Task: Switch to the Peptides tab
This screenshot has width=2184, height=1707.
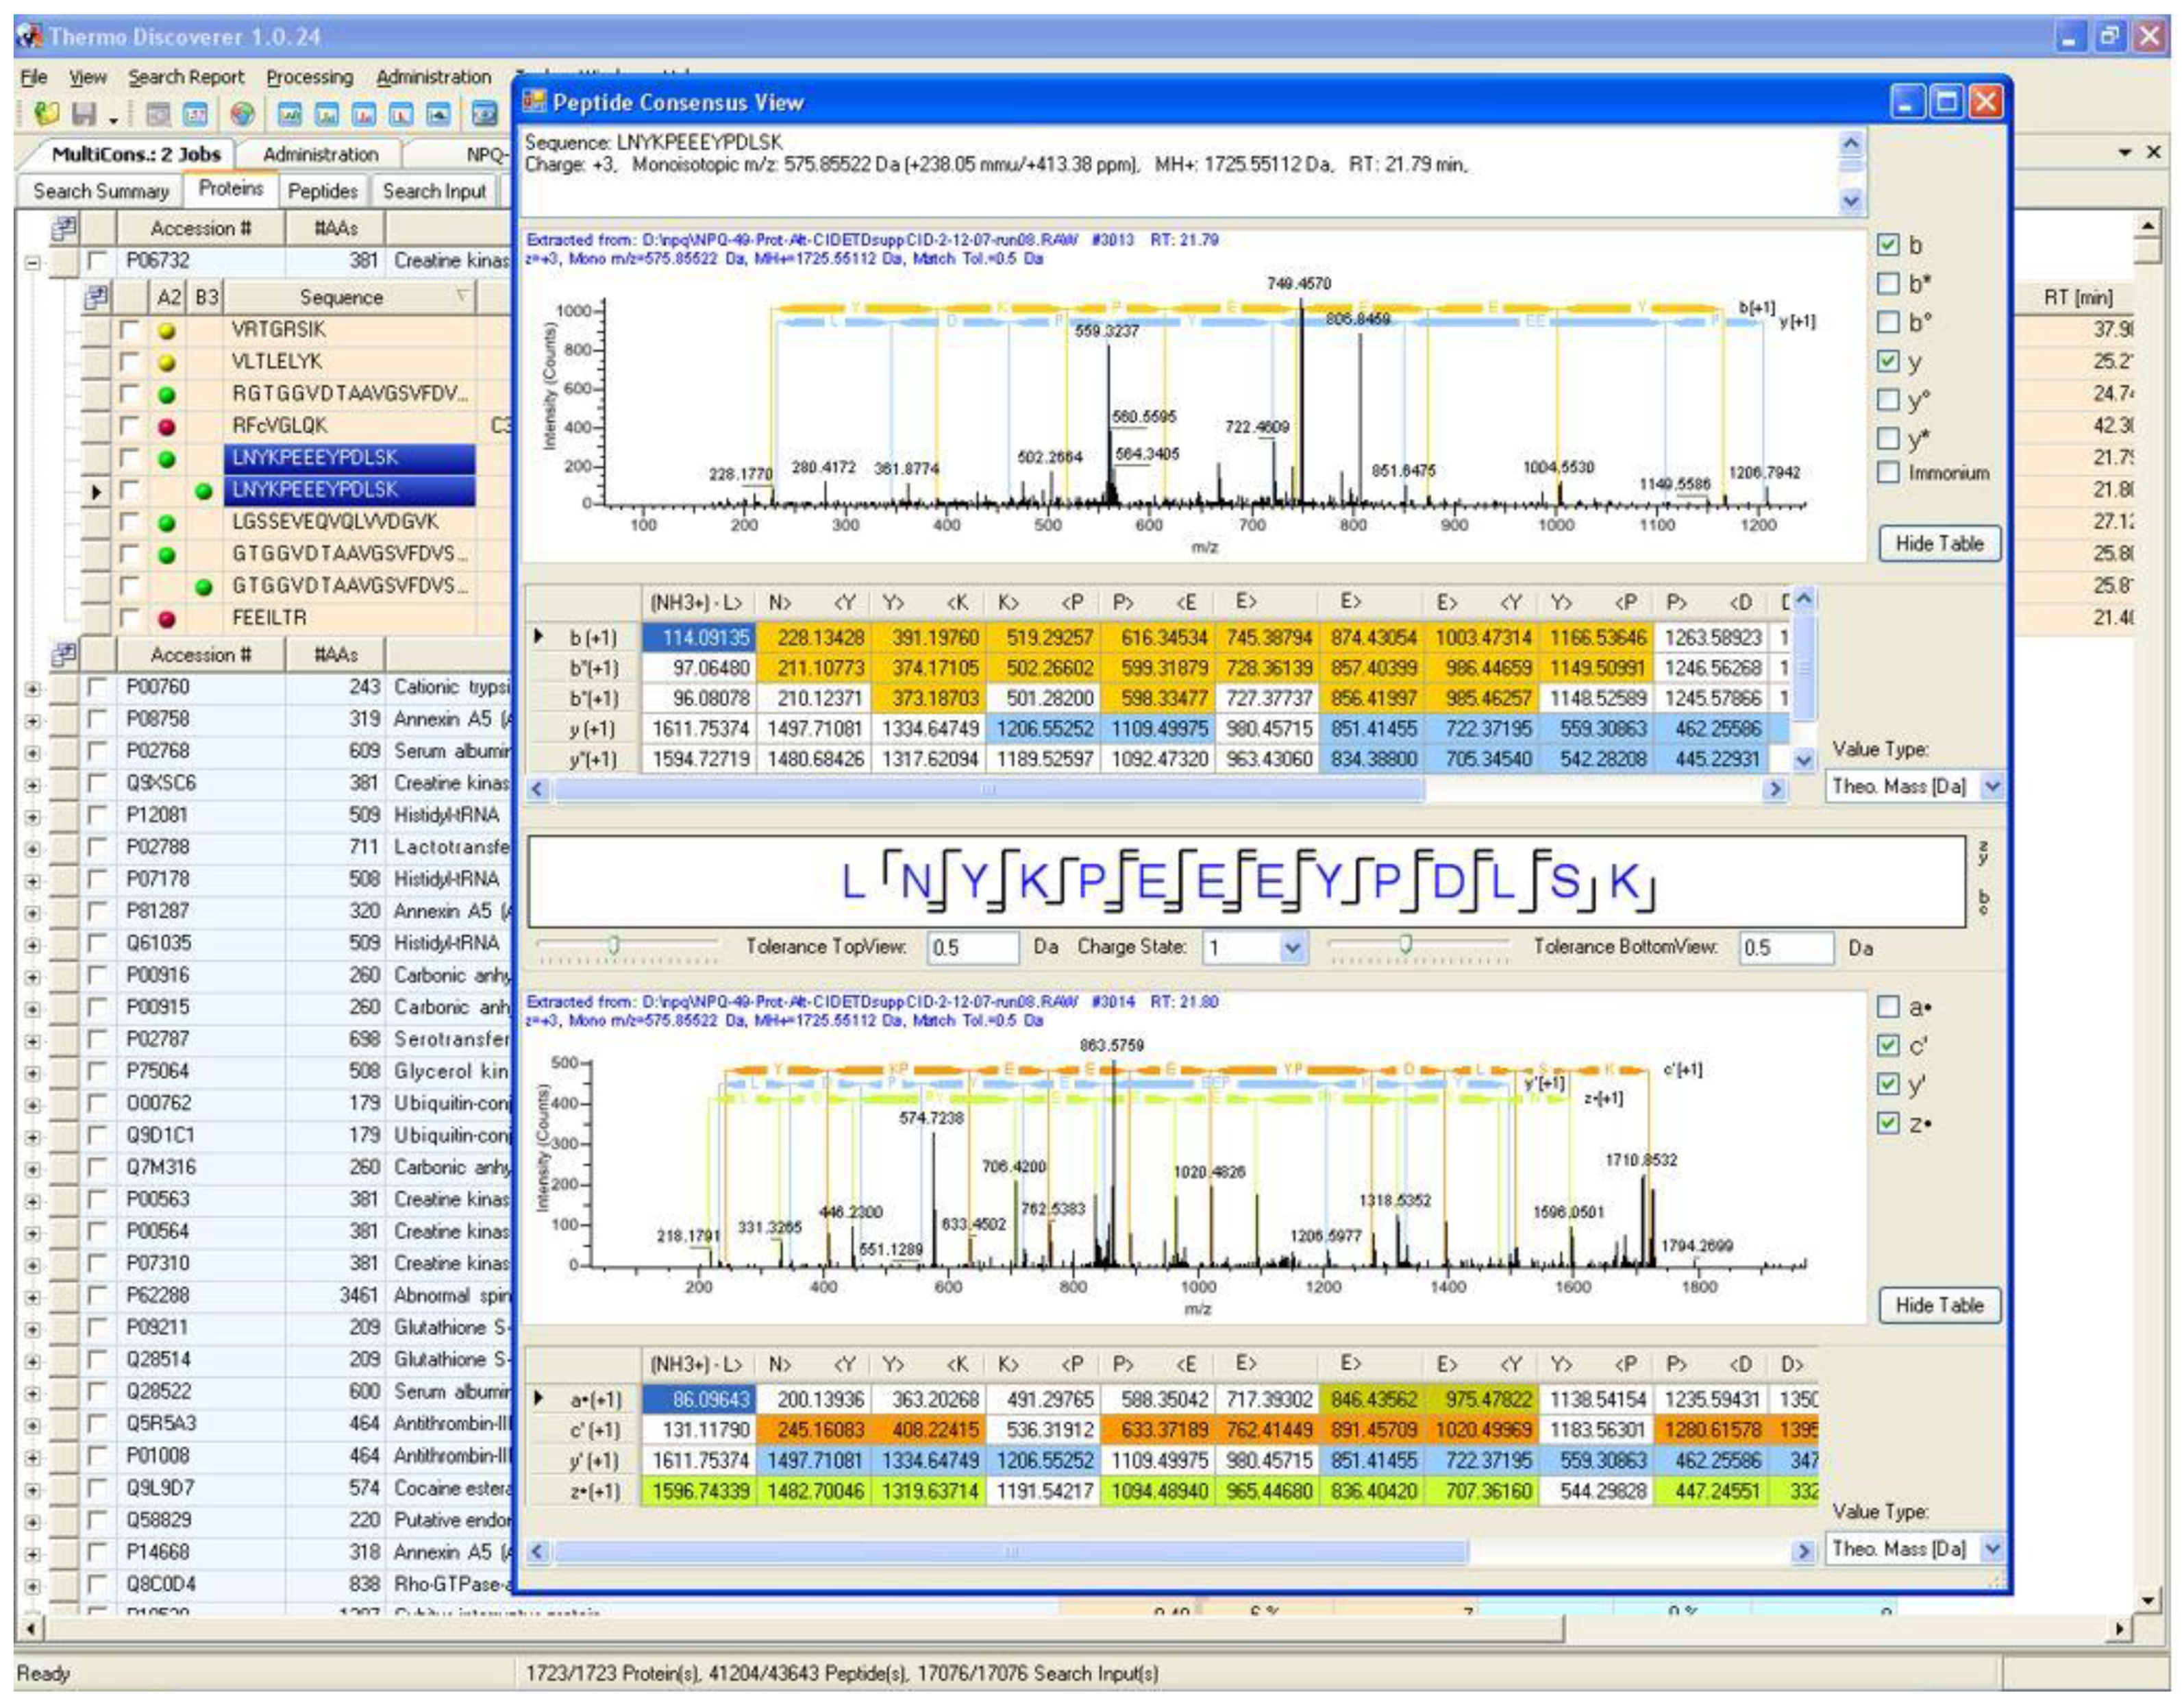Action: click(322, 190)
